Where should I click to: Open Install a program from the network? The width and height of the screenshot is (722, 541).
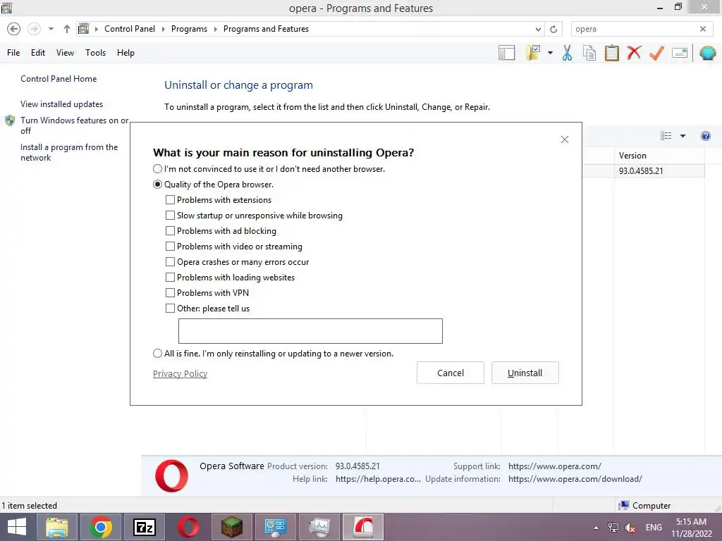(x=69, y=152)
